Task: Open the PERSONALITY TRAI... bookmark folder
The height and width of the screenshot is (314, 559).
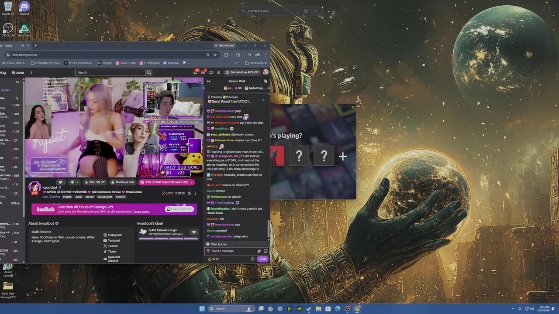Action: [x=45, y=63]
